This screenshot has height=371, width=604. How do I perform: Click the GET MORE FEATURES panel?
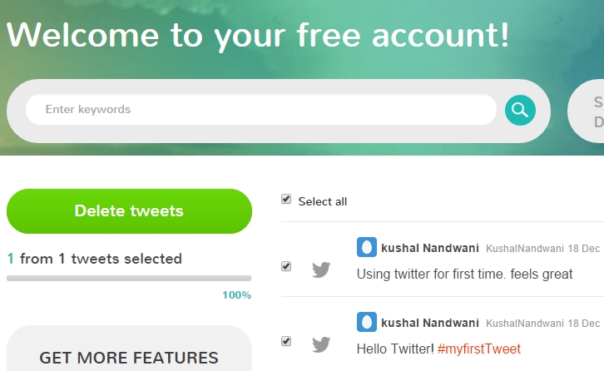tap(129, 354)
